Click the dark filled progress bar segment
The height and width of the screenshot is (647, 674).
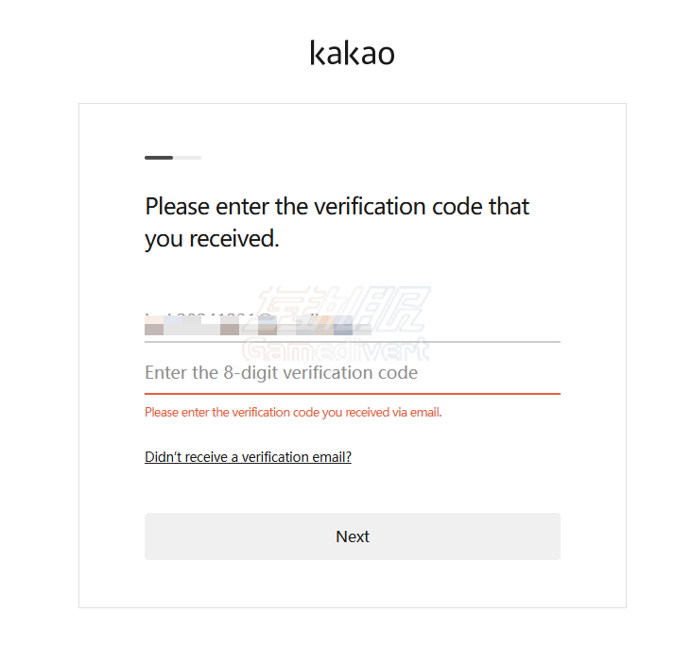point(158,158)
